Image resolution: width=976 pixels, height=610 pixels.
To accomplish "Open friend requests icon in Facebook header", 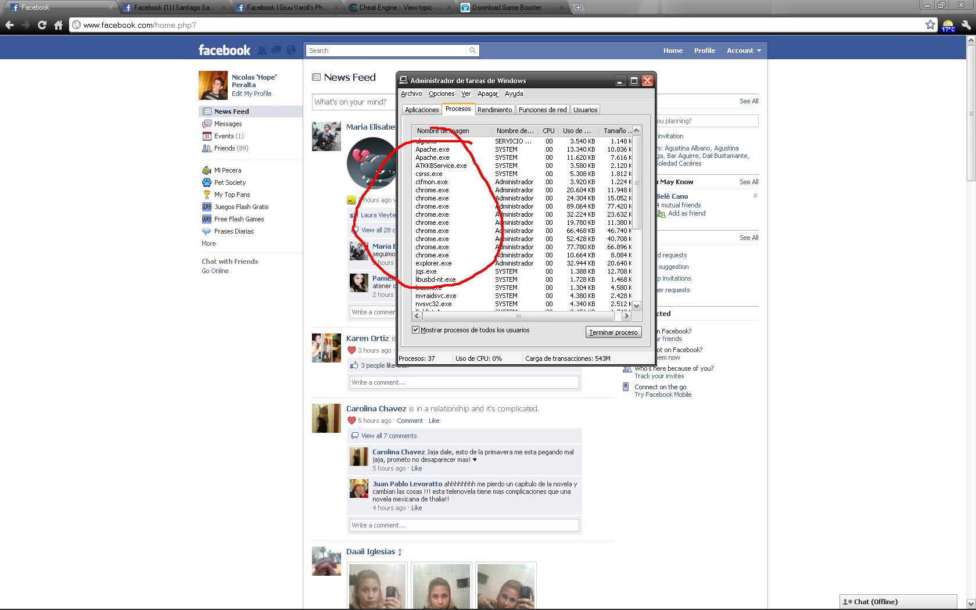I will (x=262, y=51).
